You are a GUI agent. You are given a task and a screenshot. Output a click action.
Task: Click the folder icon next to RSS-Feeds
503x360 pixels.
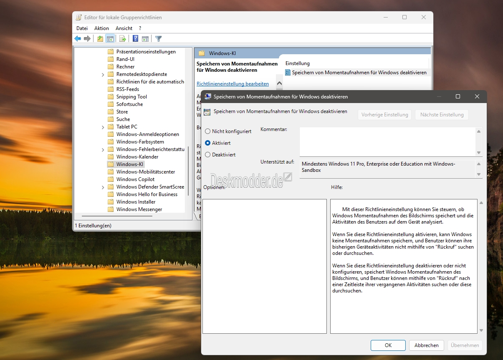click(x=111, y=89)
